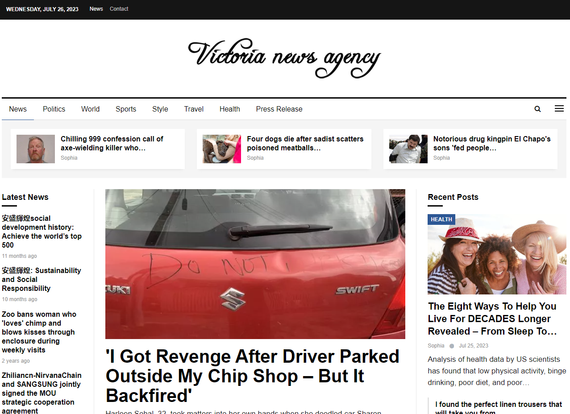
Task: Open the Eight Ways DECADES Longer article
Action: [492, 319]
